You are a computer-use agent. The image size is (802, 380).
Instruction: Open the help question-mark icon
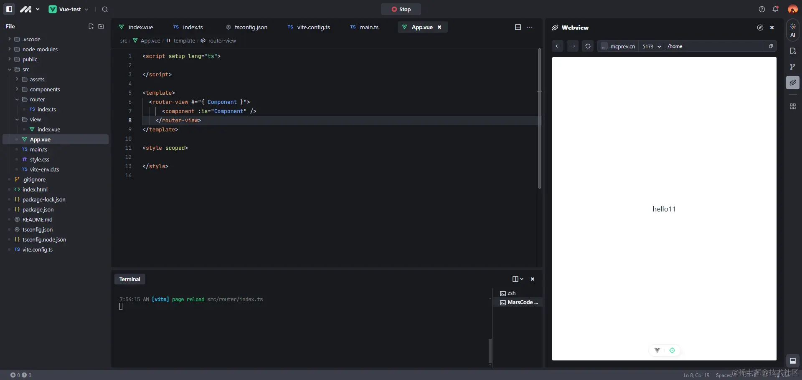point(762,9)
